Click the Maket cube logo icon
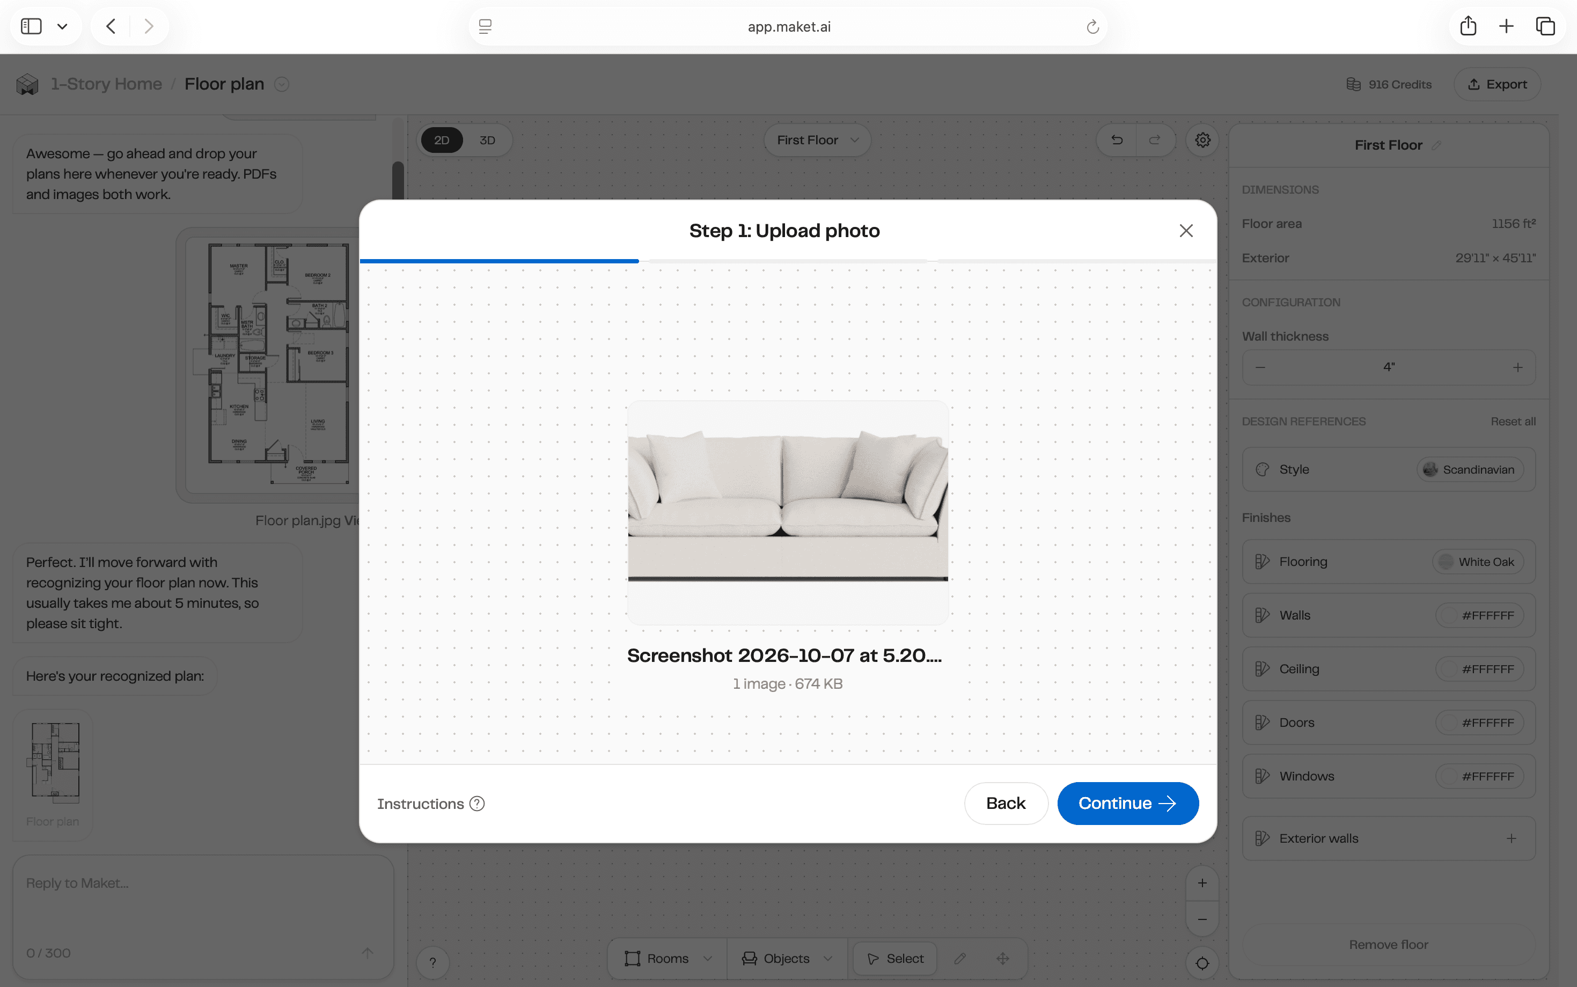 [27, 84]
